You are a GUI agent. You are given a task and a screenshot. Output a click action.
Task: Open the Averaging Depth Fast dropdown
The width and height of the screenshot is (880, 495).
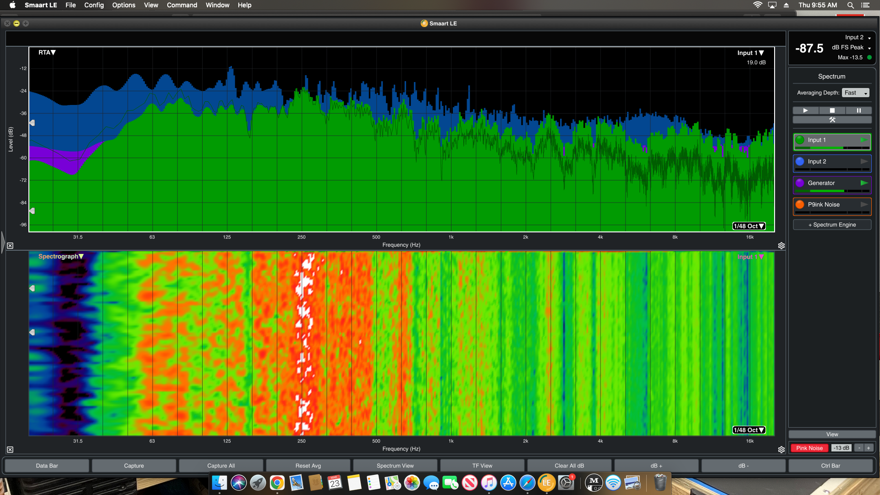tap(856, 93)
